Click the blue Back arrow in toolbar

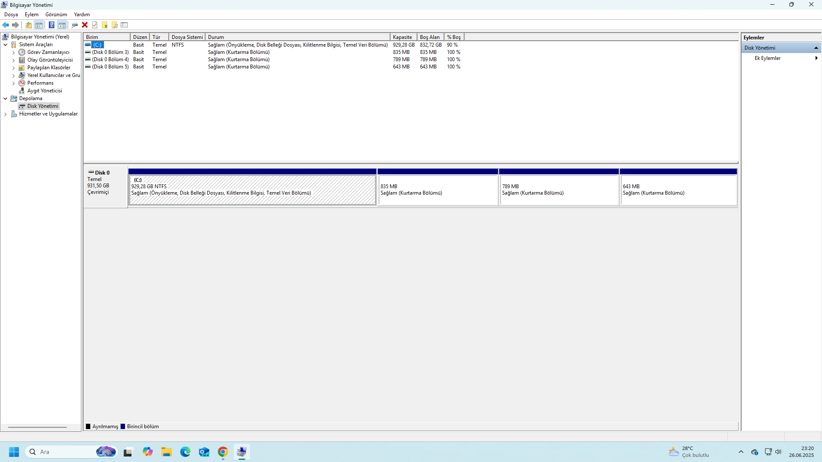[x=6, y=25]
